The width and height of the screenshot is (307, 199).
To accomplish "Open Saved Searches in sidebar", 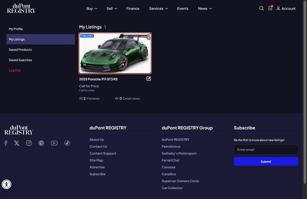I will [41, 60].
